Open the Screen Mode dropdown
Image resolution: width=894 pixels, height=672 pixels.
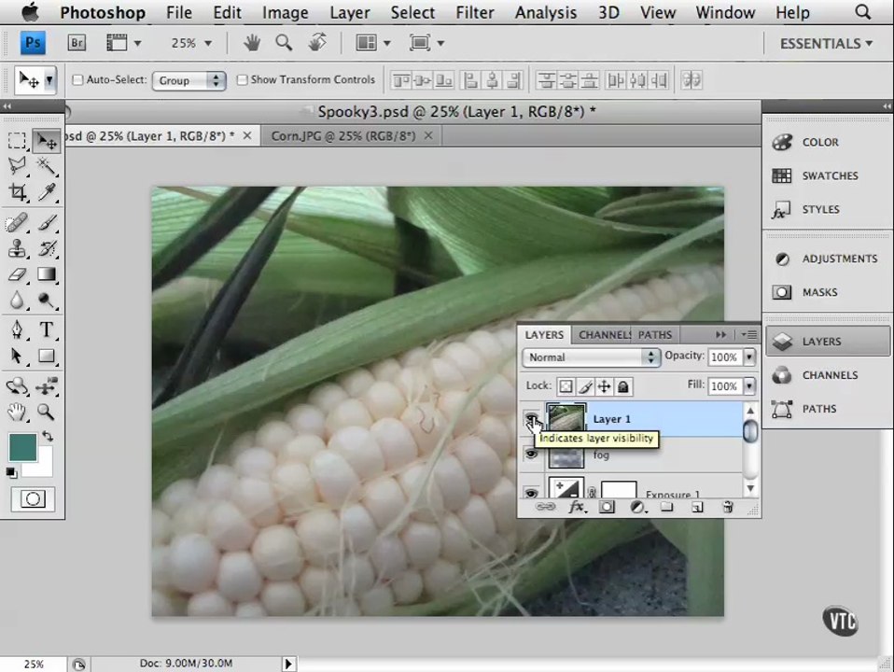coord(426,43)
